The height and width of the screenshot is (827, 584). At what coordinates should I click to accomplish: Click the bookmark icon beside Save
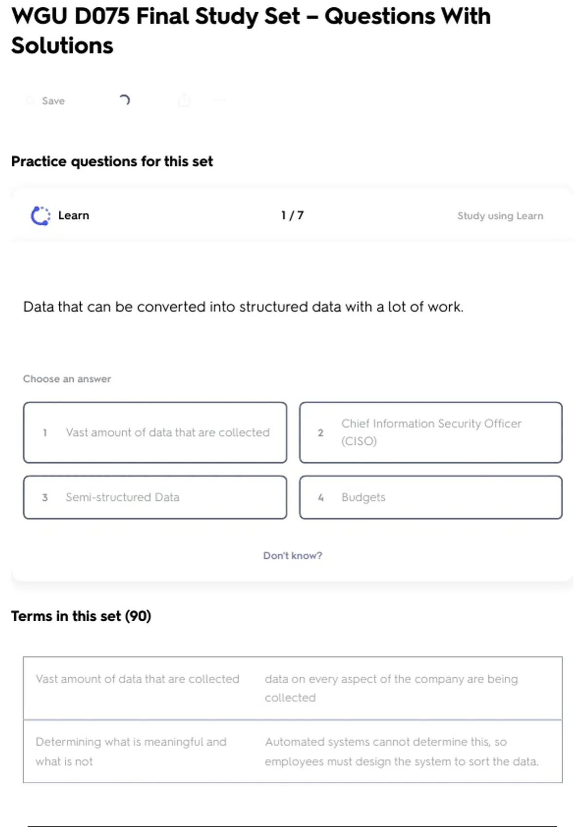[x=31, y=101]
